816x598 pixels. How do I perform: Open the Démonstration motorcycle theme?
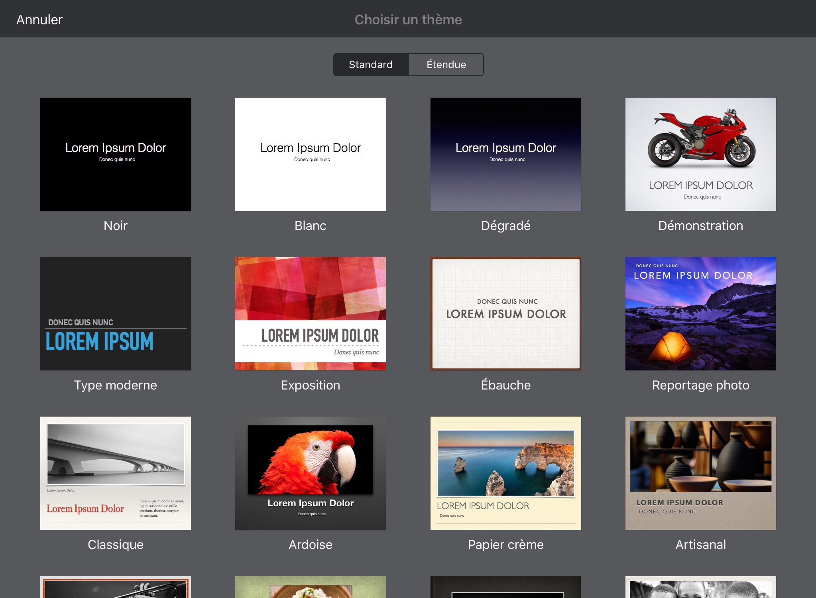[700, 154]
